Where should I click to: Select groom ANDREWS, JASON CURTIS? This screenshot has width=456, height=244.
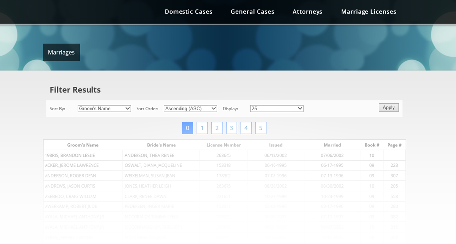tap(70, 186)
